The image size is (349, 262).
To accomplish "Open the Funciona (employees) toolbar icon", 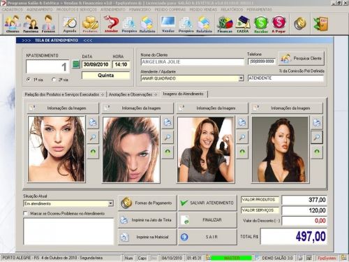I will [31, 24].
